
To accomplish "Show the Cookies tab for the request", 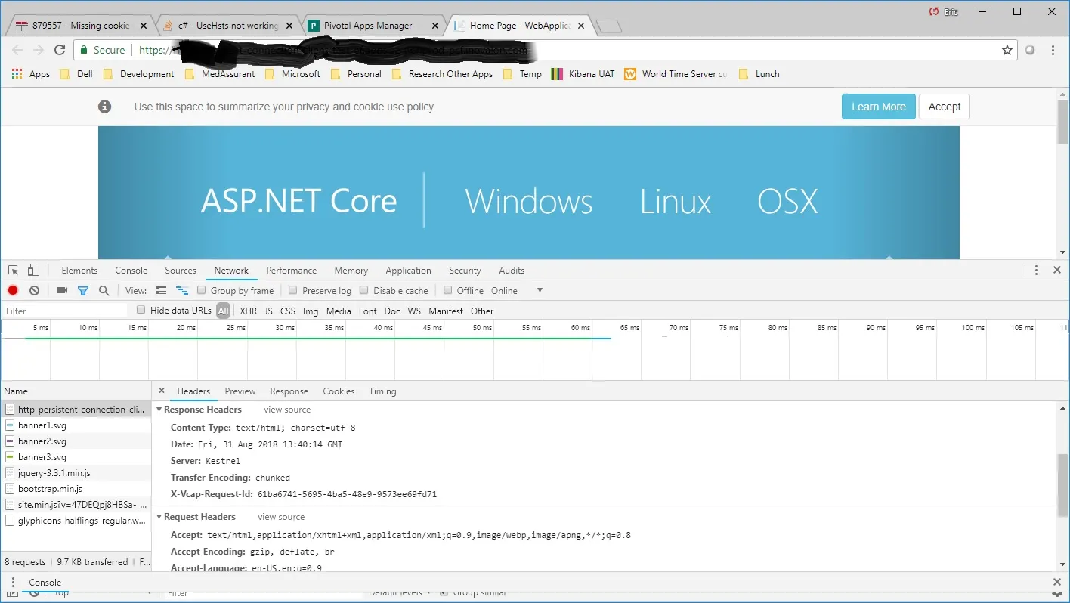I will [x=339, y=391].
